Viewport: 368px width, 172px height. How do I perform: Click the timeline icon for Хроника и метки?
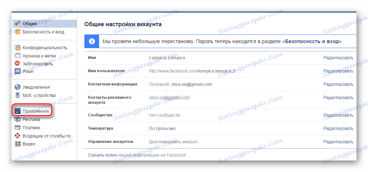tap(18, 56)
